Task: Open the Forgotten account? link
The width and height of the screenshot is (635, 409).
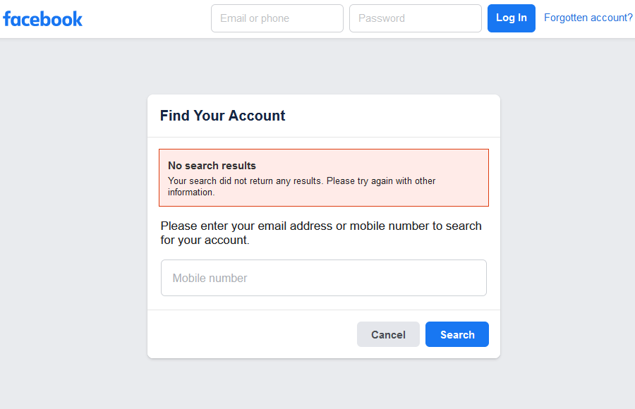Action: [588, 18]
